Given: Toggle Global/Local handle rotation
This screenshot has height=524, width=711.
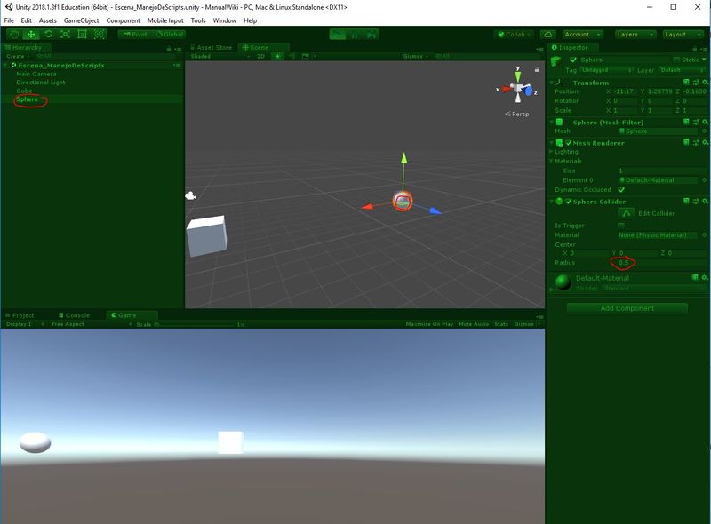Looking at the screenshot, I should point(169,35).
